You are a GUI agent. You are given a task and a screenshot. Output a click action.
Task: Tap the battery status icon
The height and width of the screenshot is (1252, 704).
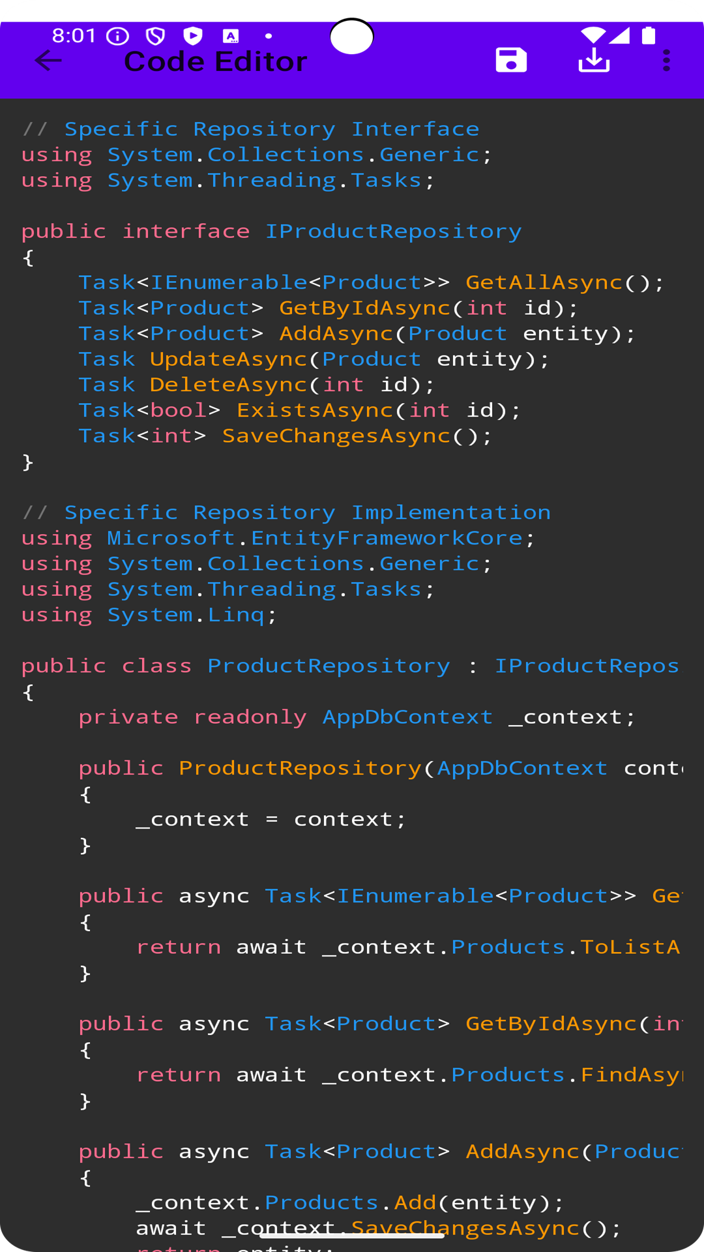pos(649,35)
